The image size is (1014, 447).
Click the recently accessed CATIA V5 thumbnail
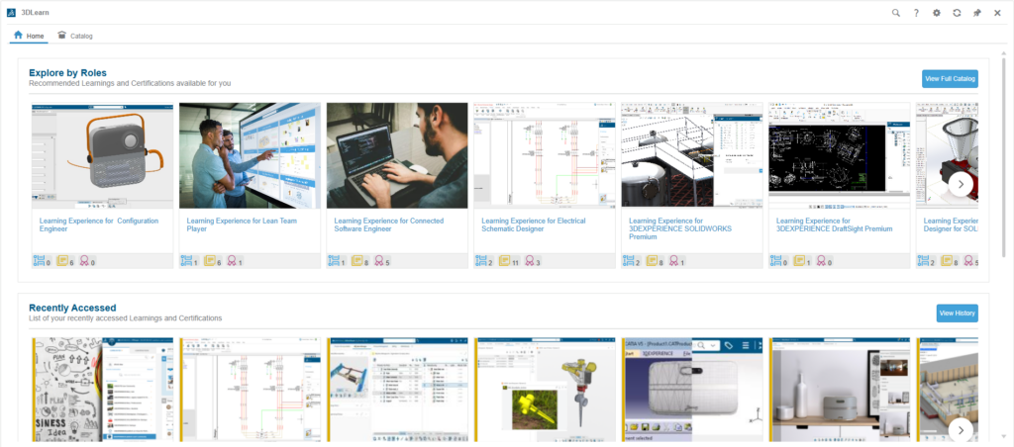(692, 390)
